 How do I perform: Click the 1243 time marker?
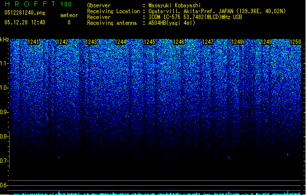click(x=91, y=42)
